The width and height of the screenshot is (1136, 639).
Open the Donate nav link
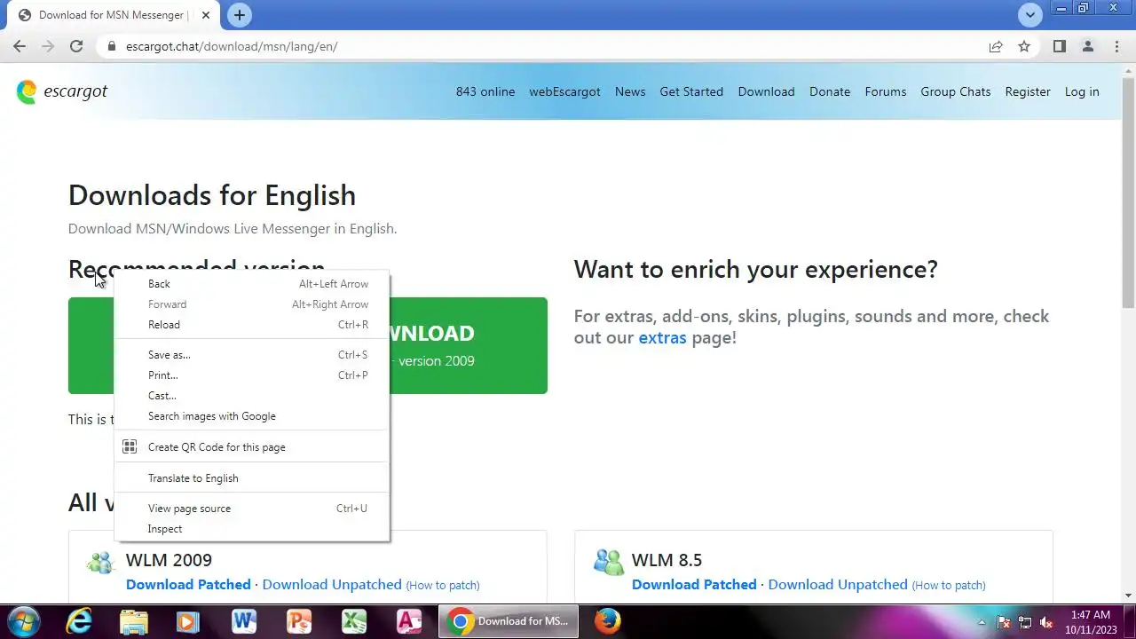[x=830, y=91]
